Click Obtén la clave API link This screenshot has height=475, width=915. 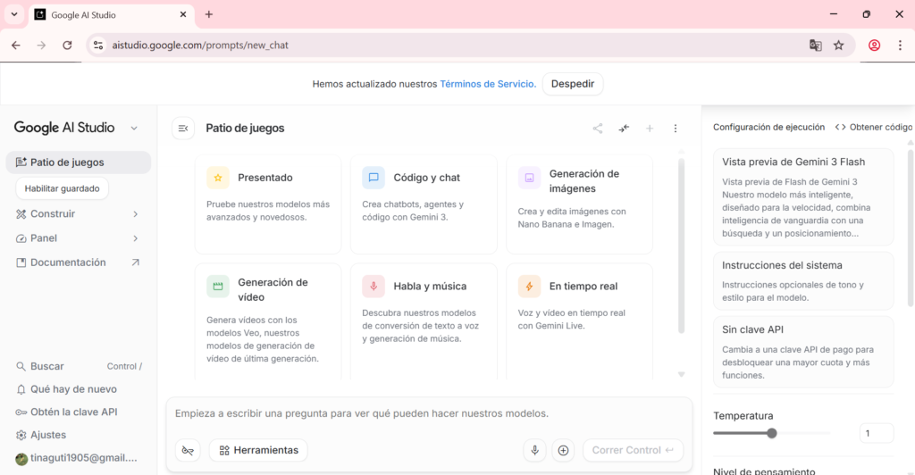pos(79,412)
